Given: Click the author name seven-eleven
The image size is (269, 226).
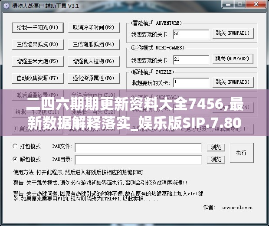Looking at the screenshot, I should pos(237,208).
